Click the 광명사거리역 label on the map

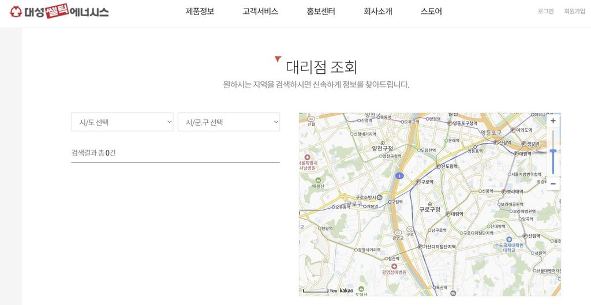pos(369,250)
